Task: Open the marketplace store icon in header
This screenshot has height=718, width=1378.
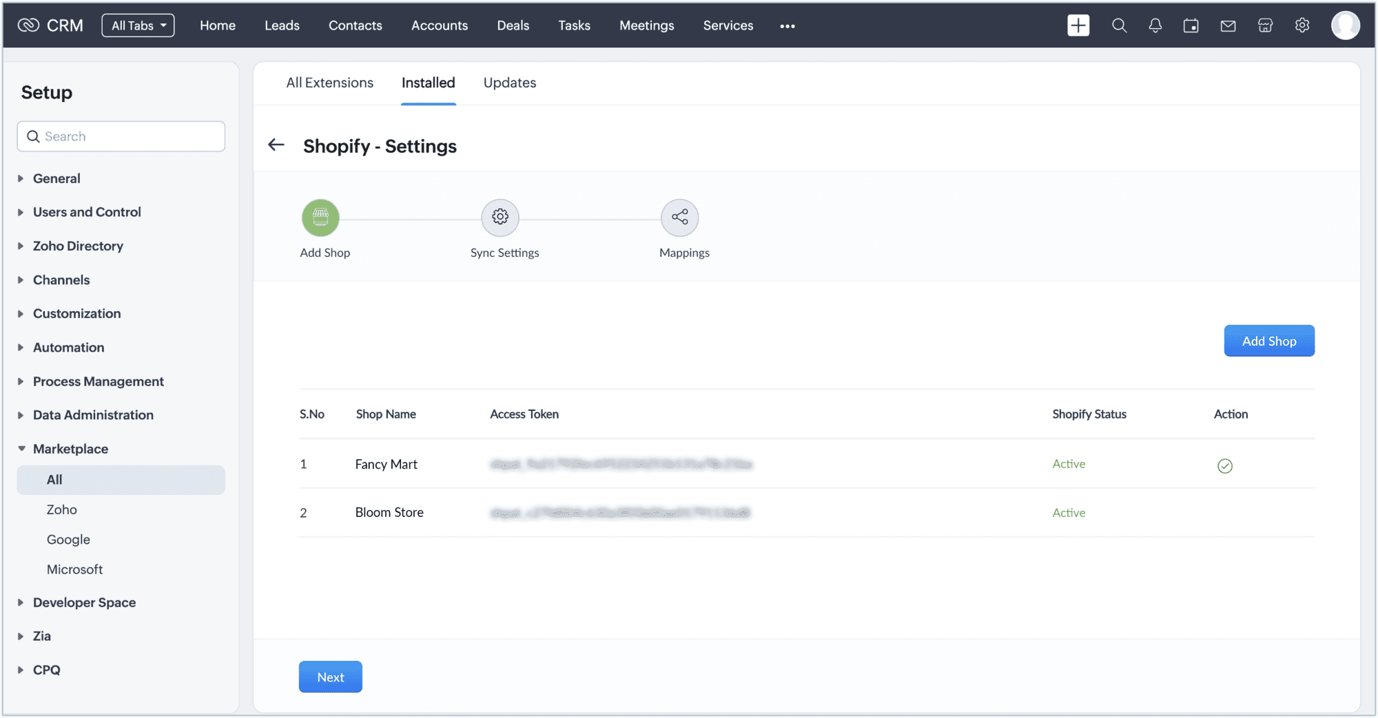Action: (1265, 25)
